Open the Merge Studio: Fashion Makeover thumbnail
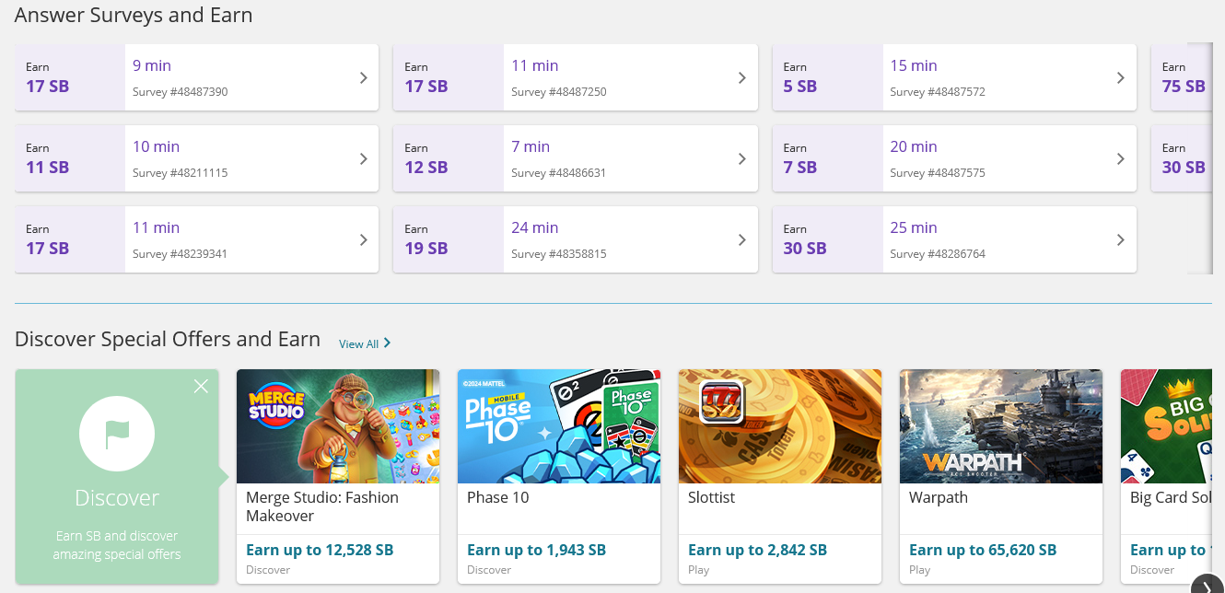Viewport: 1225px width, 593px height. pyautogui.click(x=337, y=426)
